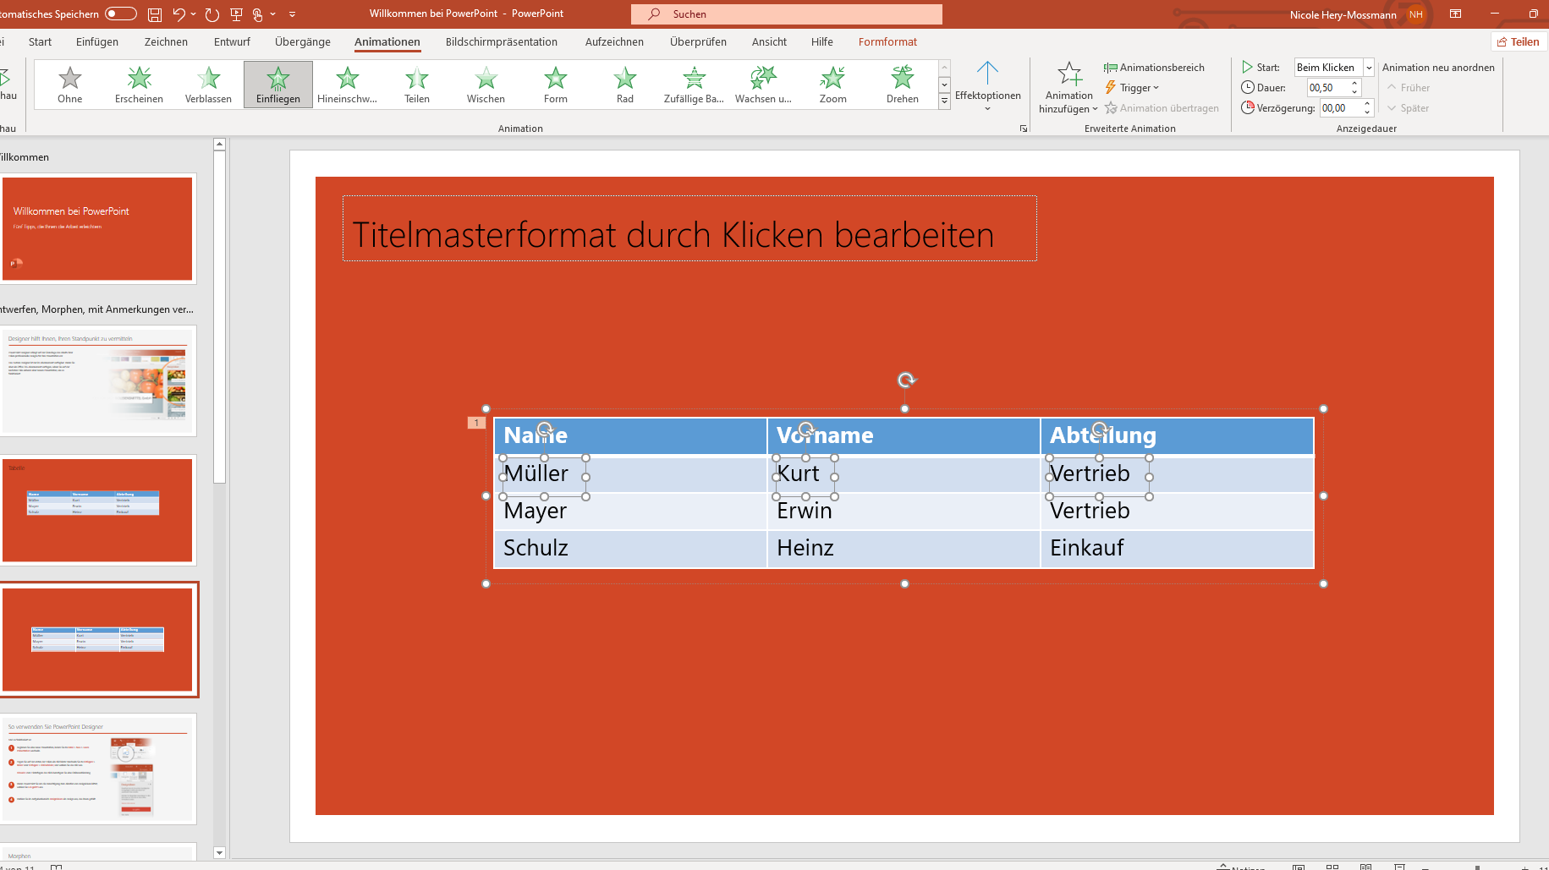The height and width of the screenshot is (870, 1549).
Task: Choose the Wischen animation effect
Action: point(485,84)
